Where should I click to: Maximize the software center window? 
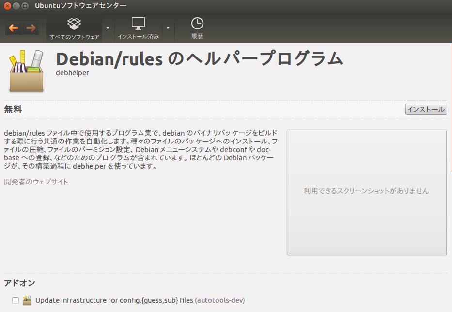pos(25,6)
